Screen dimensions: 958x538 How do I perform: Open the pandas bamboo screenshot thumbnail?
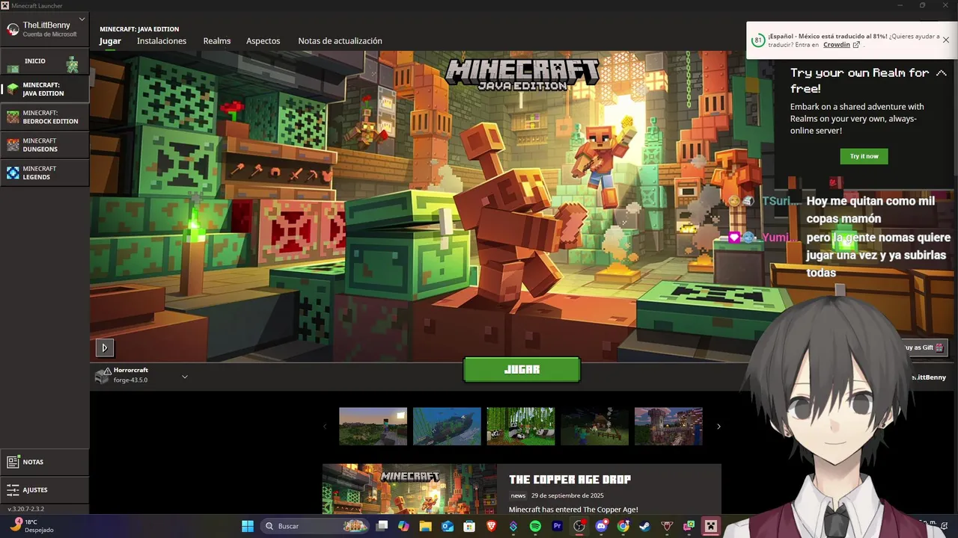tap(521, 427)
